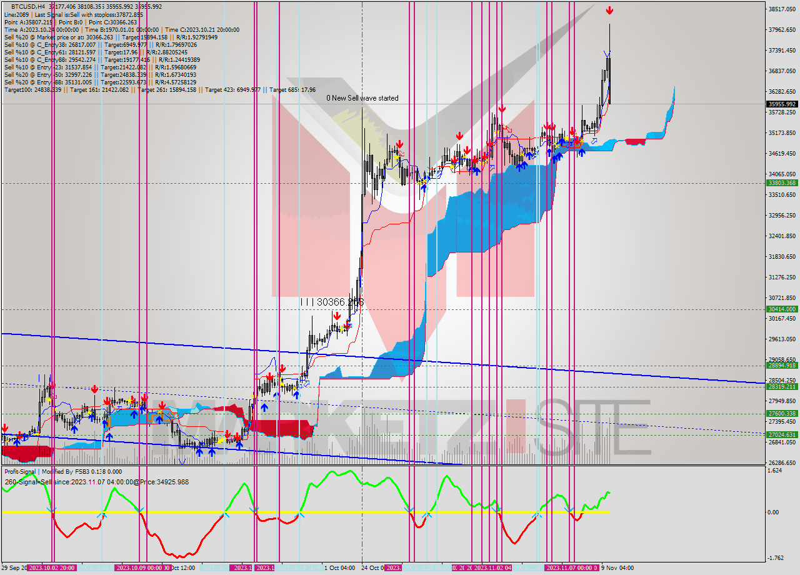Click the green 30414.000 level label
Screen dimensions: 800x575
782,309
